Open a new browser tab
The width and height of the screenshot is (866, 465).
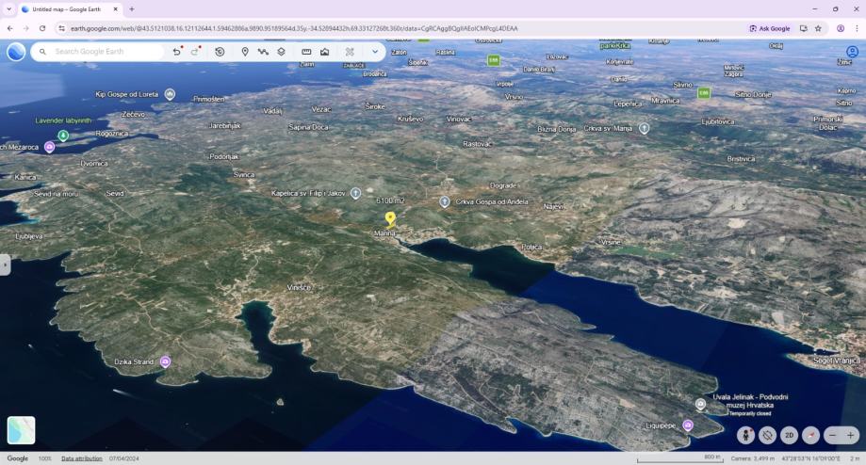pyautogui.click(x=132, y=8)
